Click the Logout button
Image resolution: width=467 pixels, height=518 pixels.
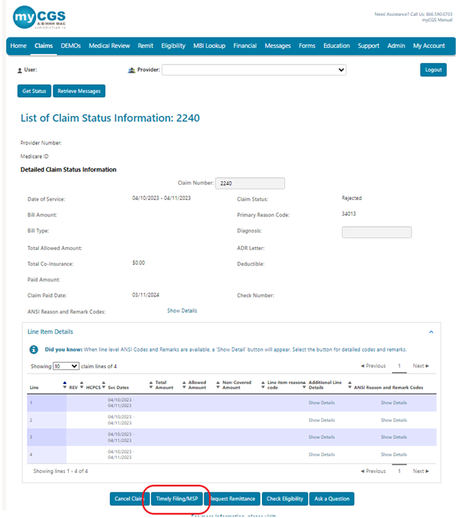tap(433, 70)
